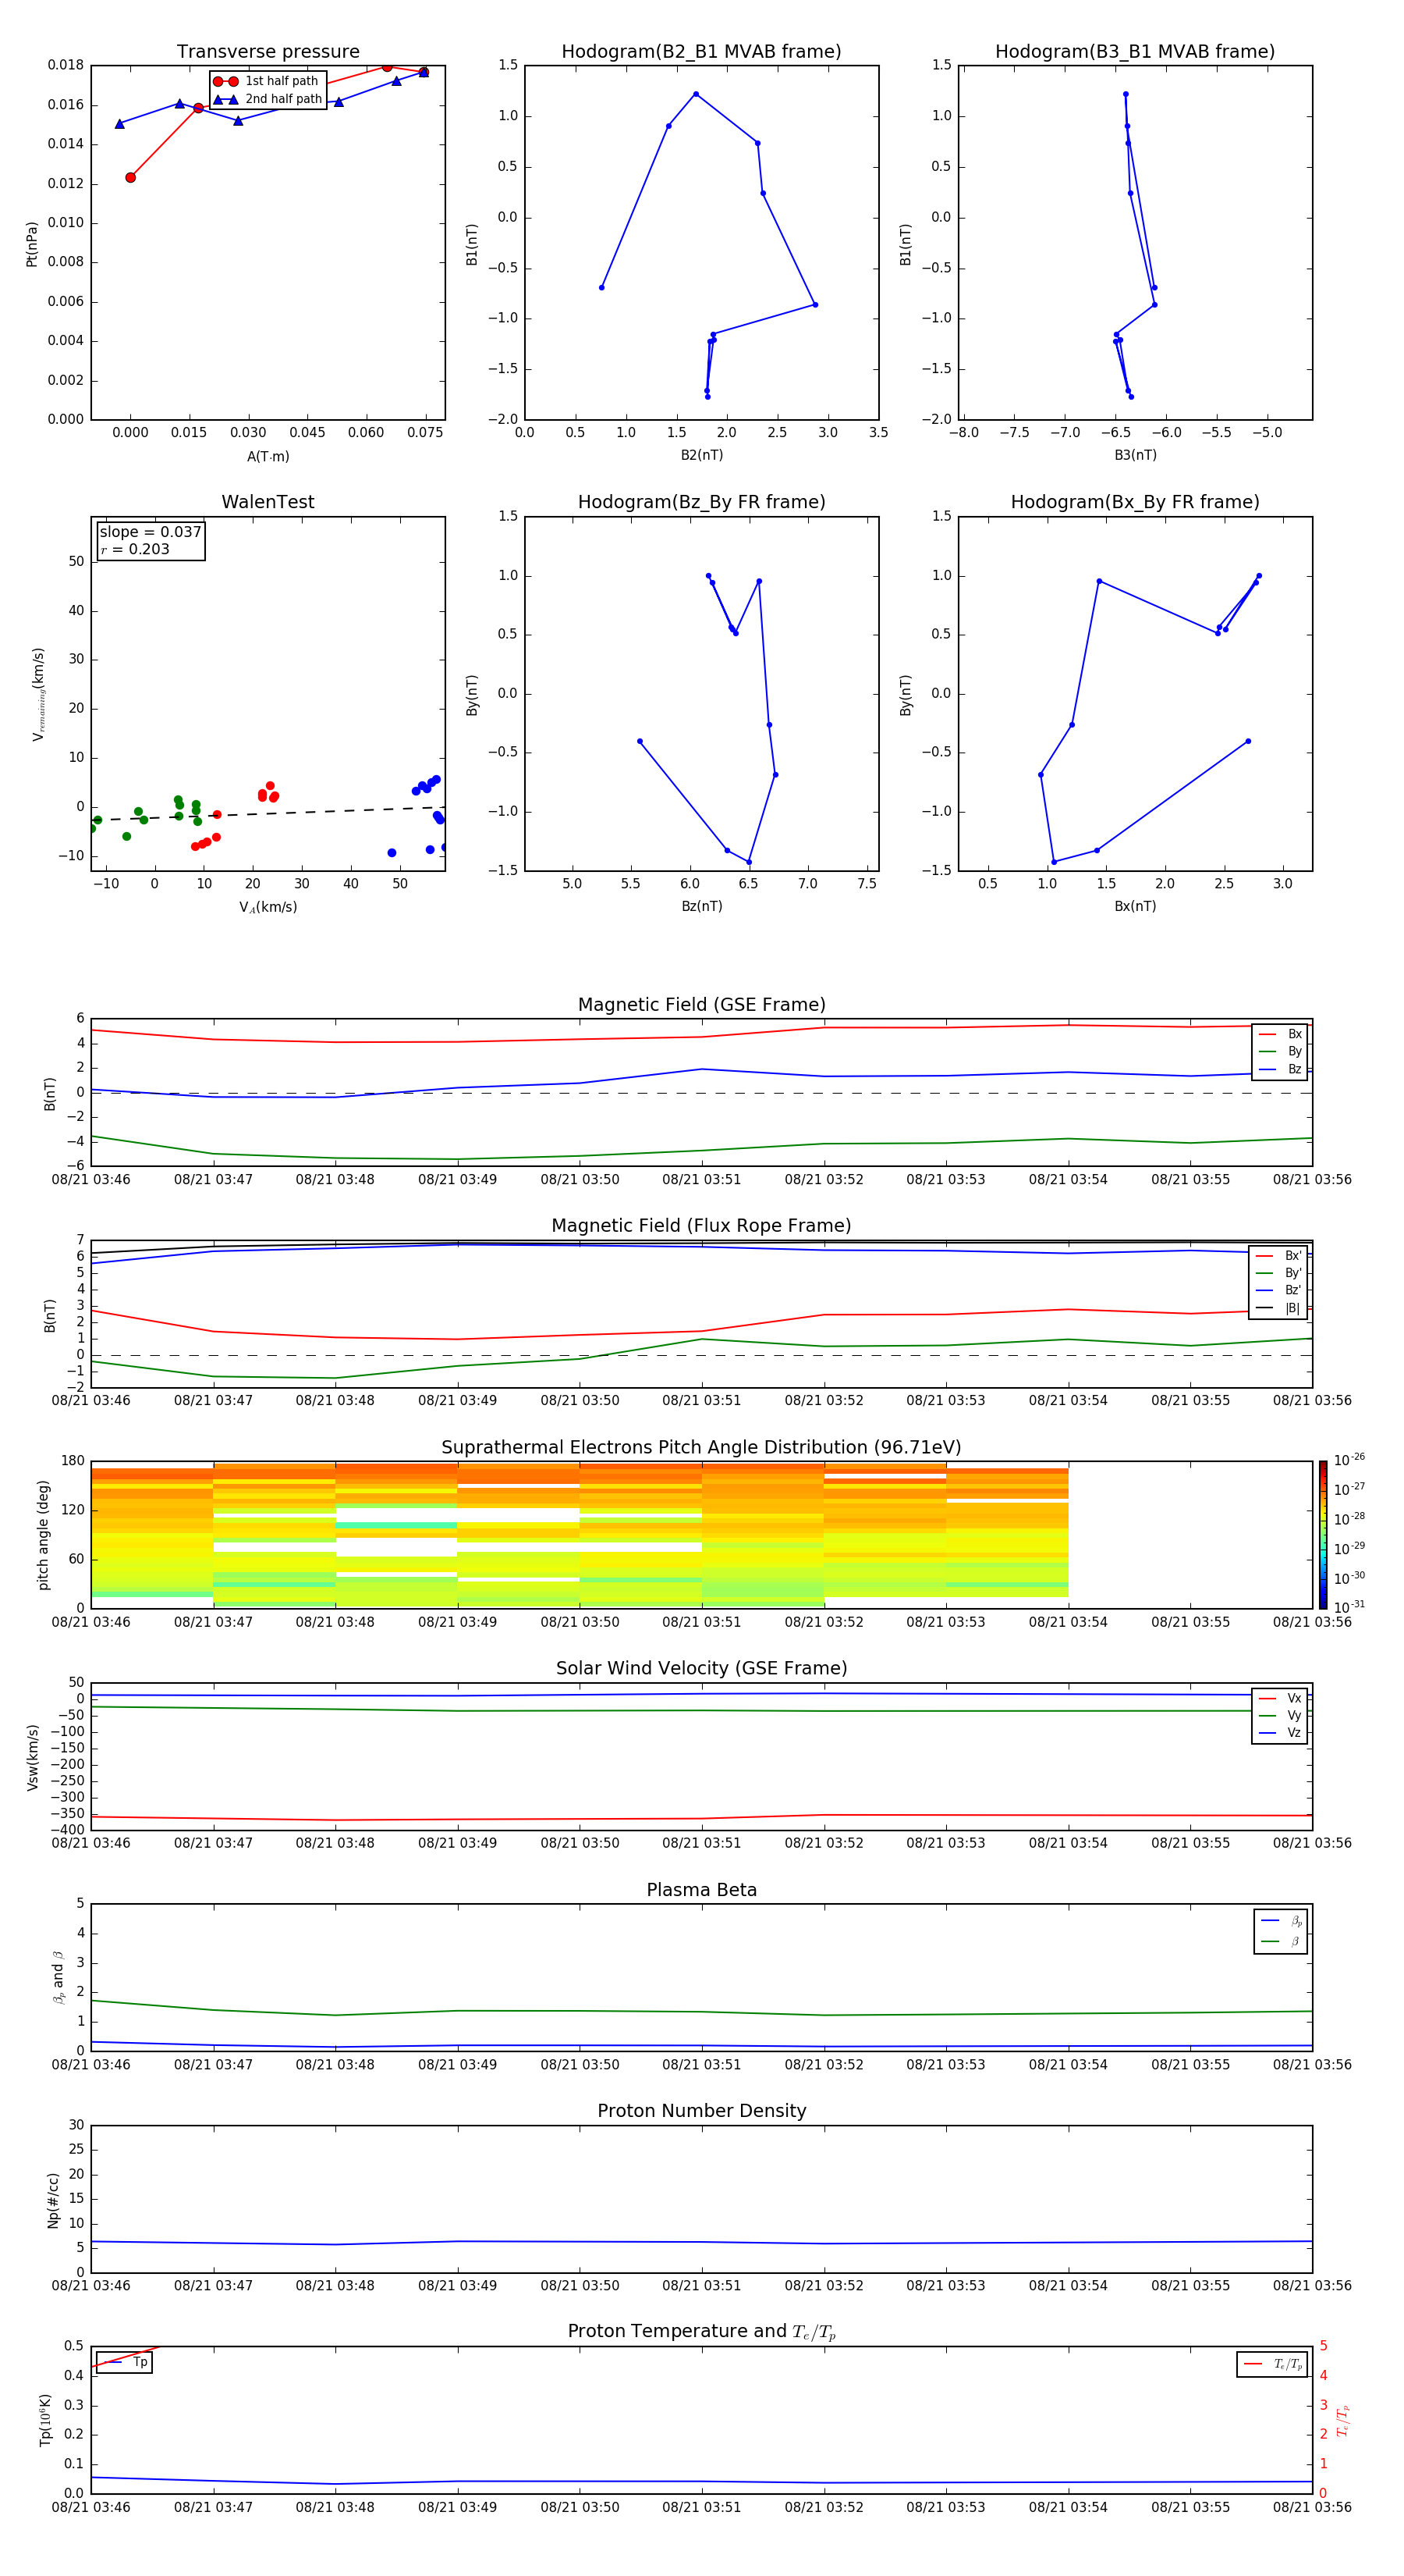Viewport: 1404px width, 2576px height.
Task: Click the "Tp(10^6K)" y-axis label
Action: [45, 2420]
